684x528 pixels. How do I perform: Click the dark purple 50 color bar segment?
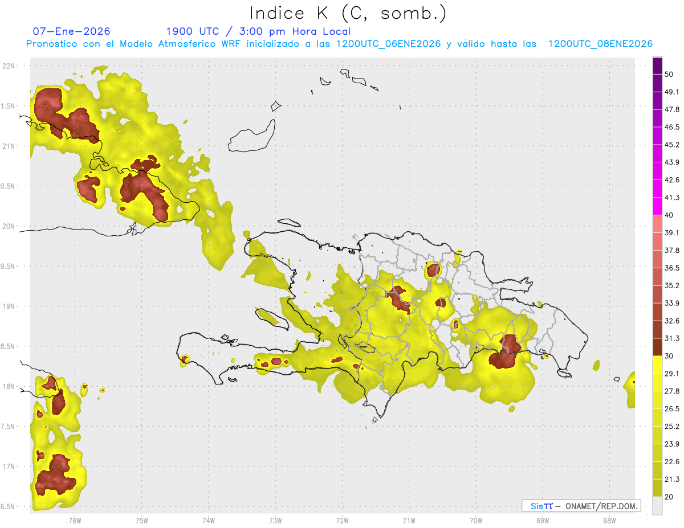point(657,66)
